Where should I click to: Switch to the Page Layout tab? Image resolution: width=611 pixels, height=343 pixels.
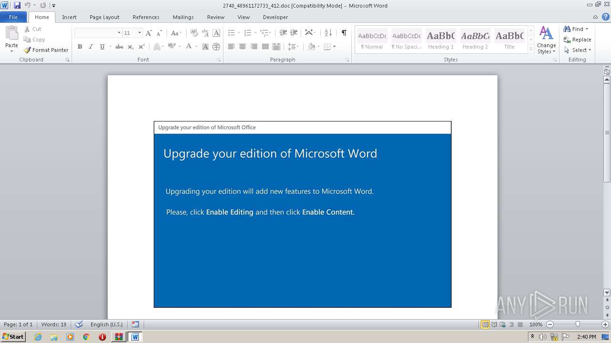point(105,17)
